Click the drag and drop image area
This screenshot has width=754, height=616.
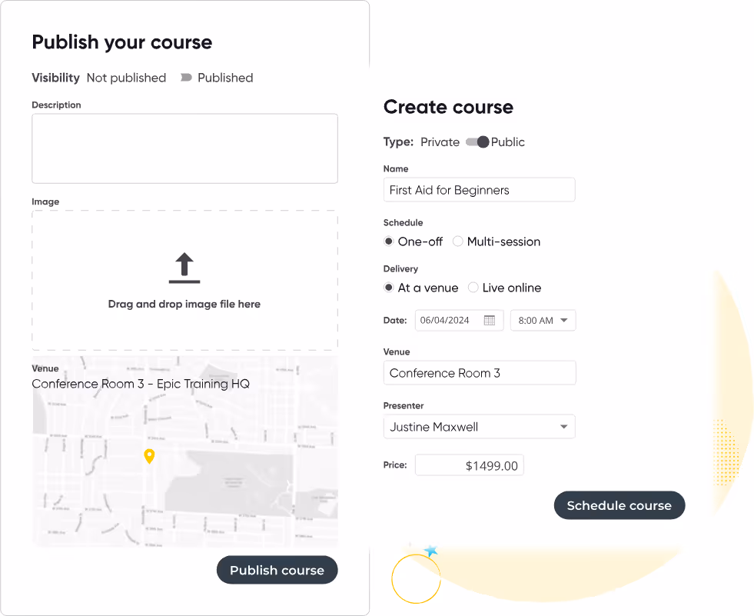[184, 281]
